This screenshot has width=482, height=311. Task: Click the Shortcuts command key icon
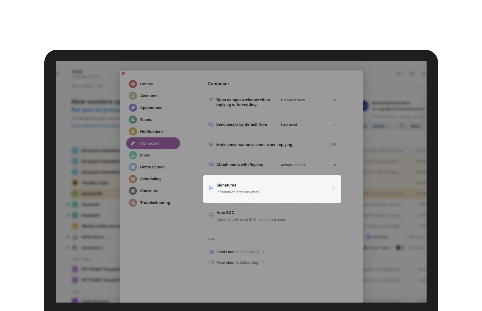pos(133,190)
